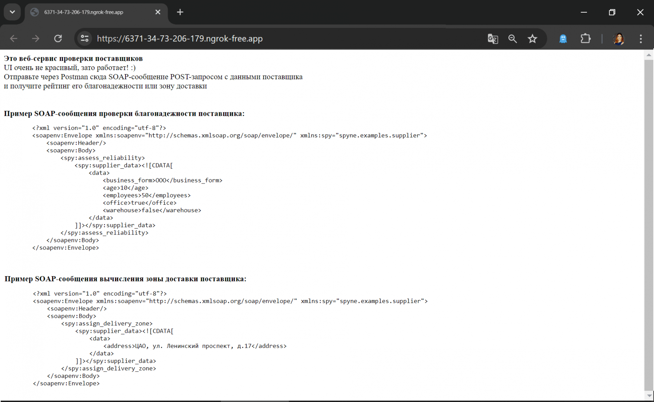Bookmark this page with star icon
The image size is (654, 402).
(x=533, y=39)
